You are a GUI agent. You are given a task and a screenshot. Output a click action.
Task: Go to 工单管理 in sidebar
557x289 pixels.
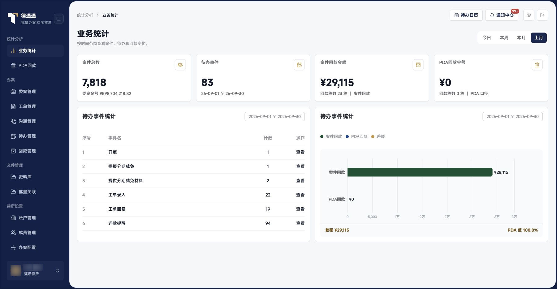[x=35, y=106]
